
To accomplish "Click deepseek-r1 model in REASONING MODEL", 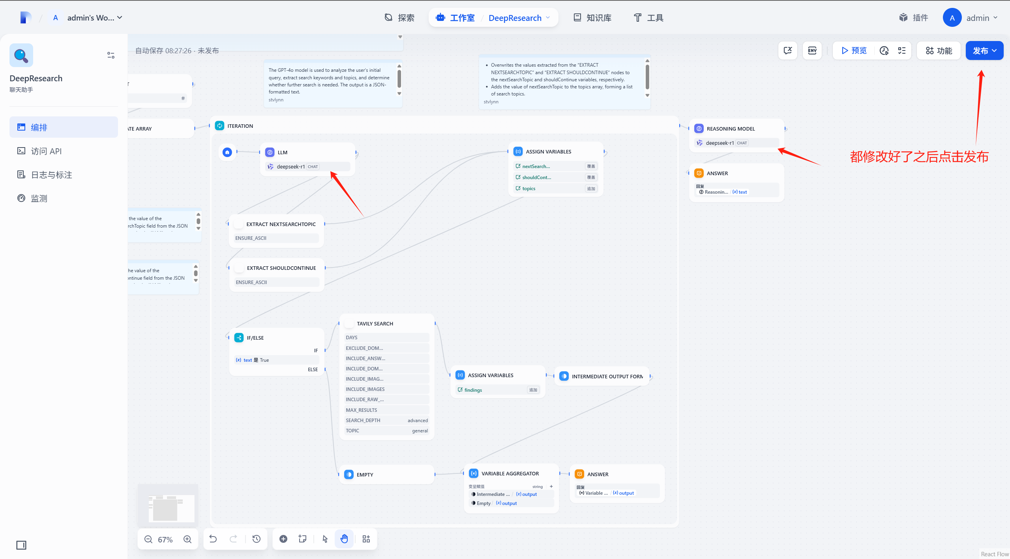I will coord(736,143).
